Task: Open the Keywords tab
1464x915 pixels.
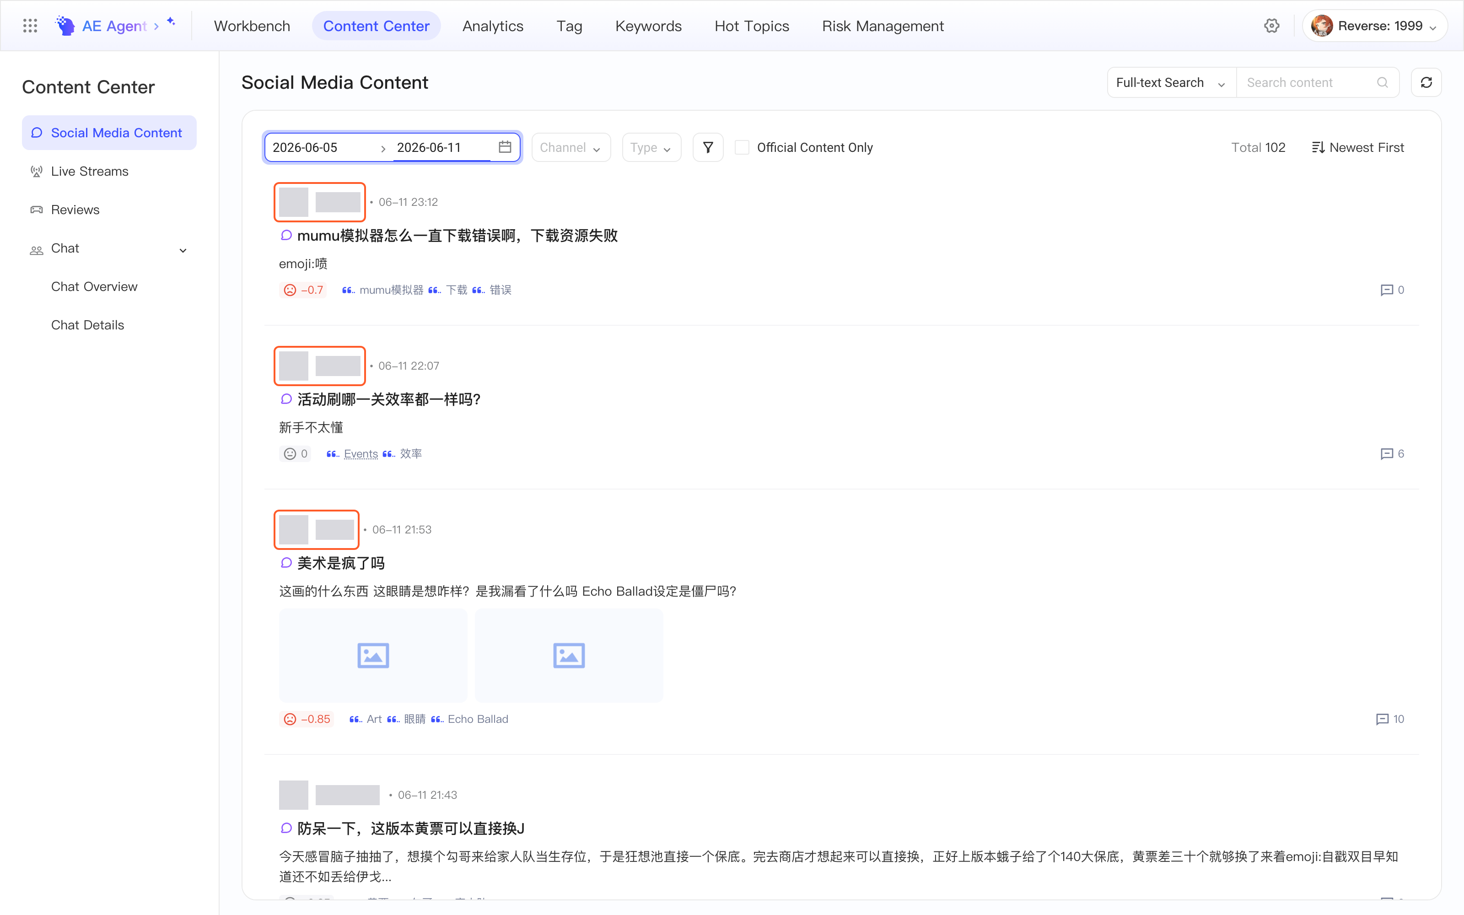Action: pyautogui.click(x=648, y=26)
